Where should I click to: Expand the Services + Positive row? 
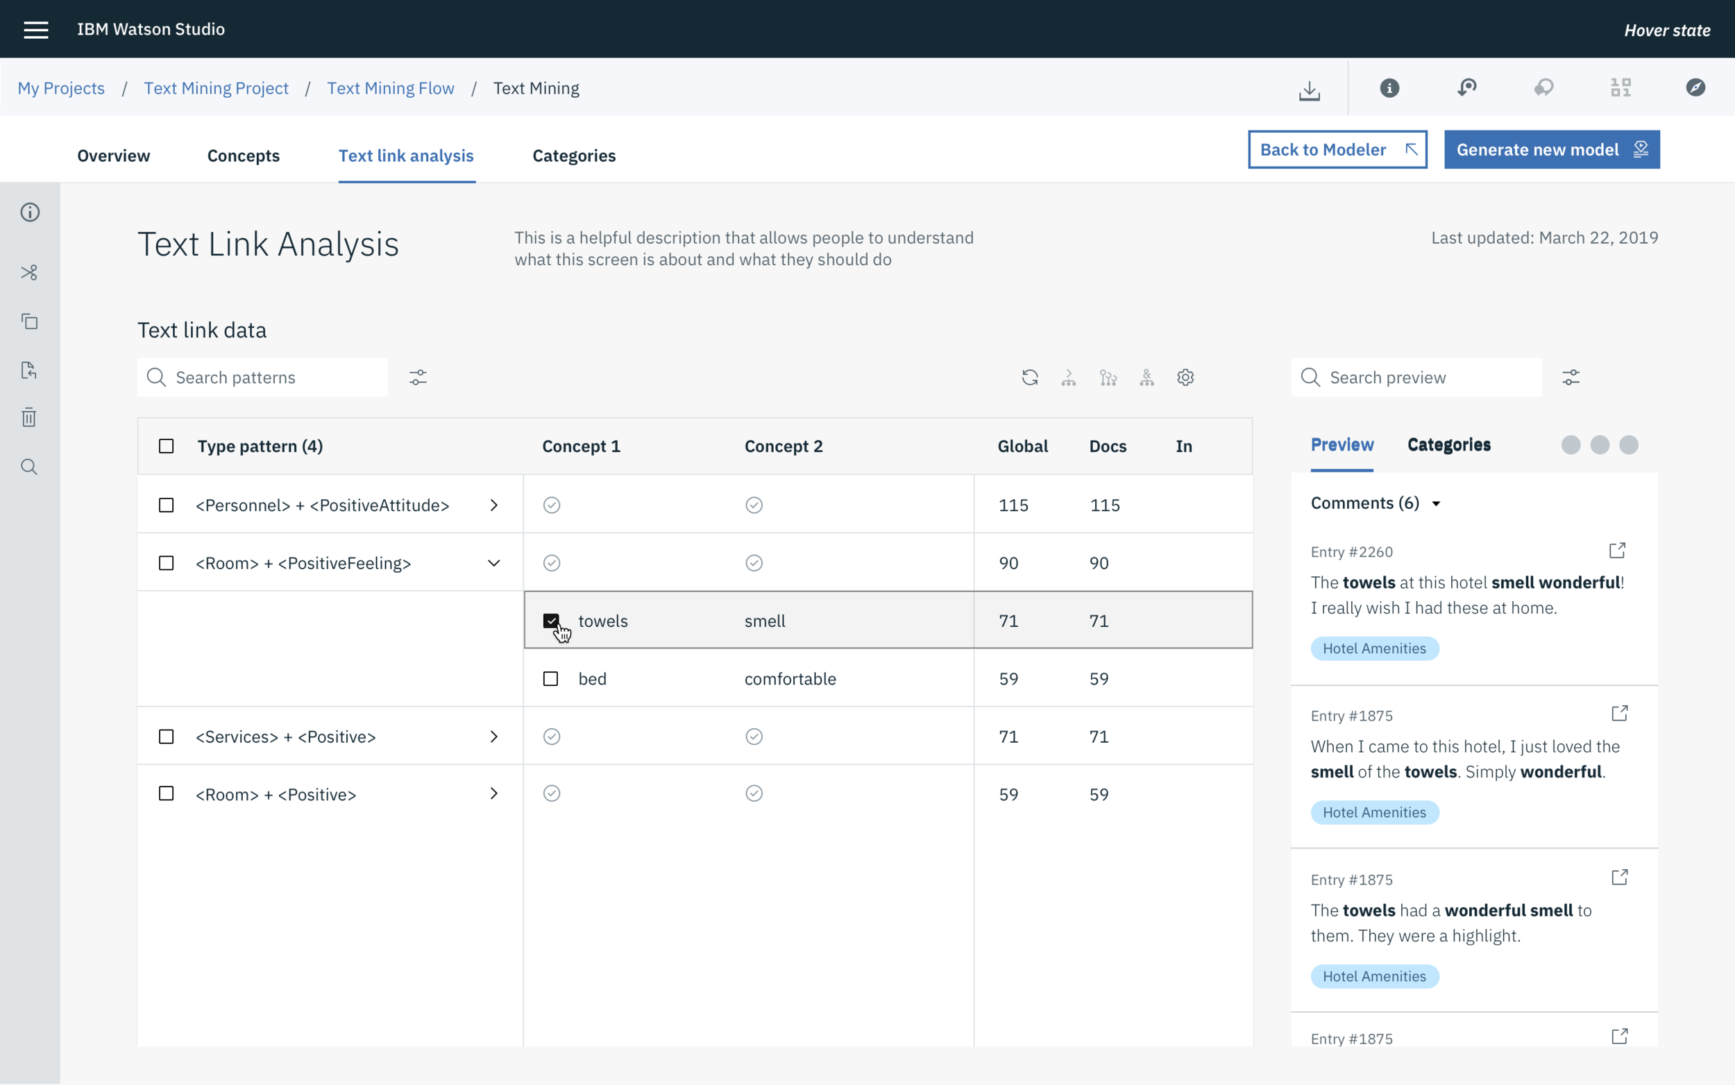494,737
